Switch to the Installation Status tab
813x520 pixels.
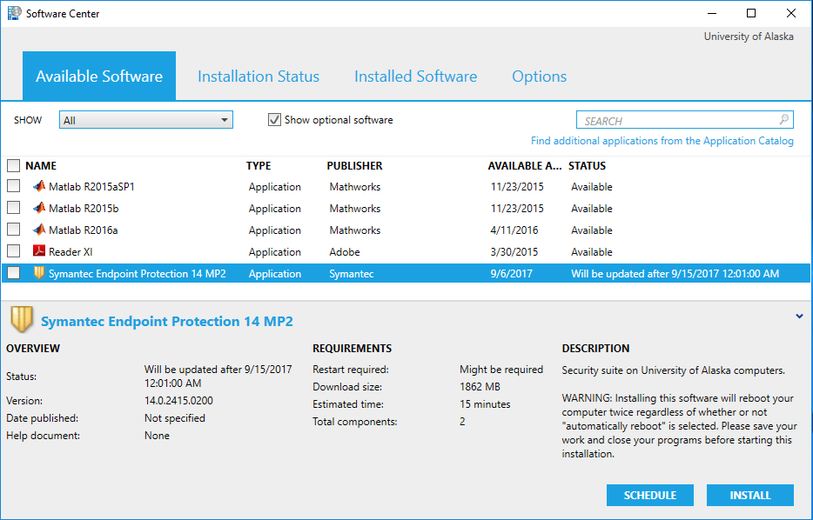click(x=259, y=77)
